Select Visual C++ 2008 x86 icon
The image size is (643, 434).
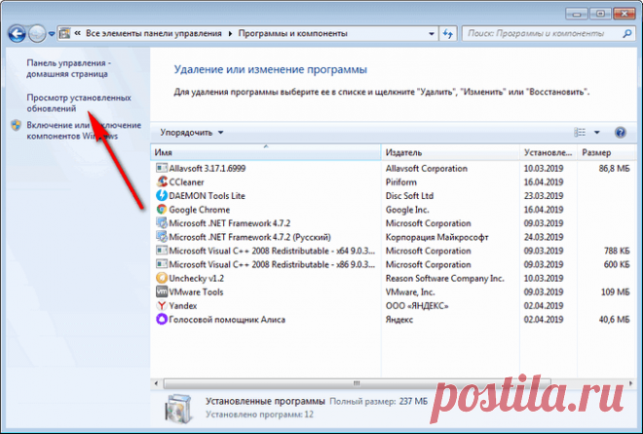pyautogui.click(x=162, y=264)
